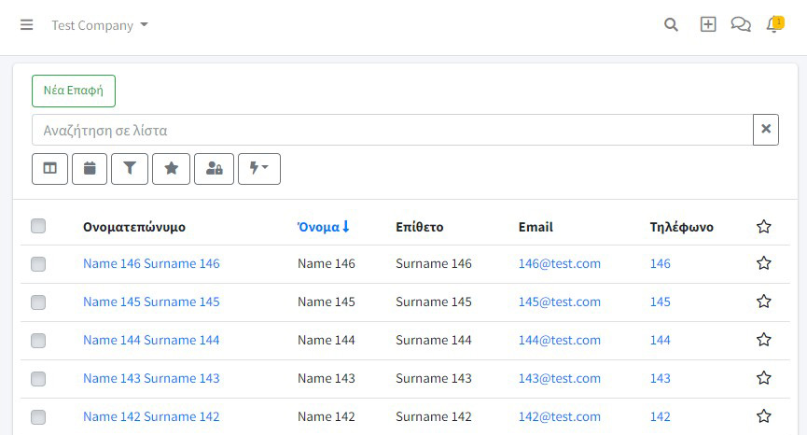Open the chat messages icon

[x=741, y=24]
